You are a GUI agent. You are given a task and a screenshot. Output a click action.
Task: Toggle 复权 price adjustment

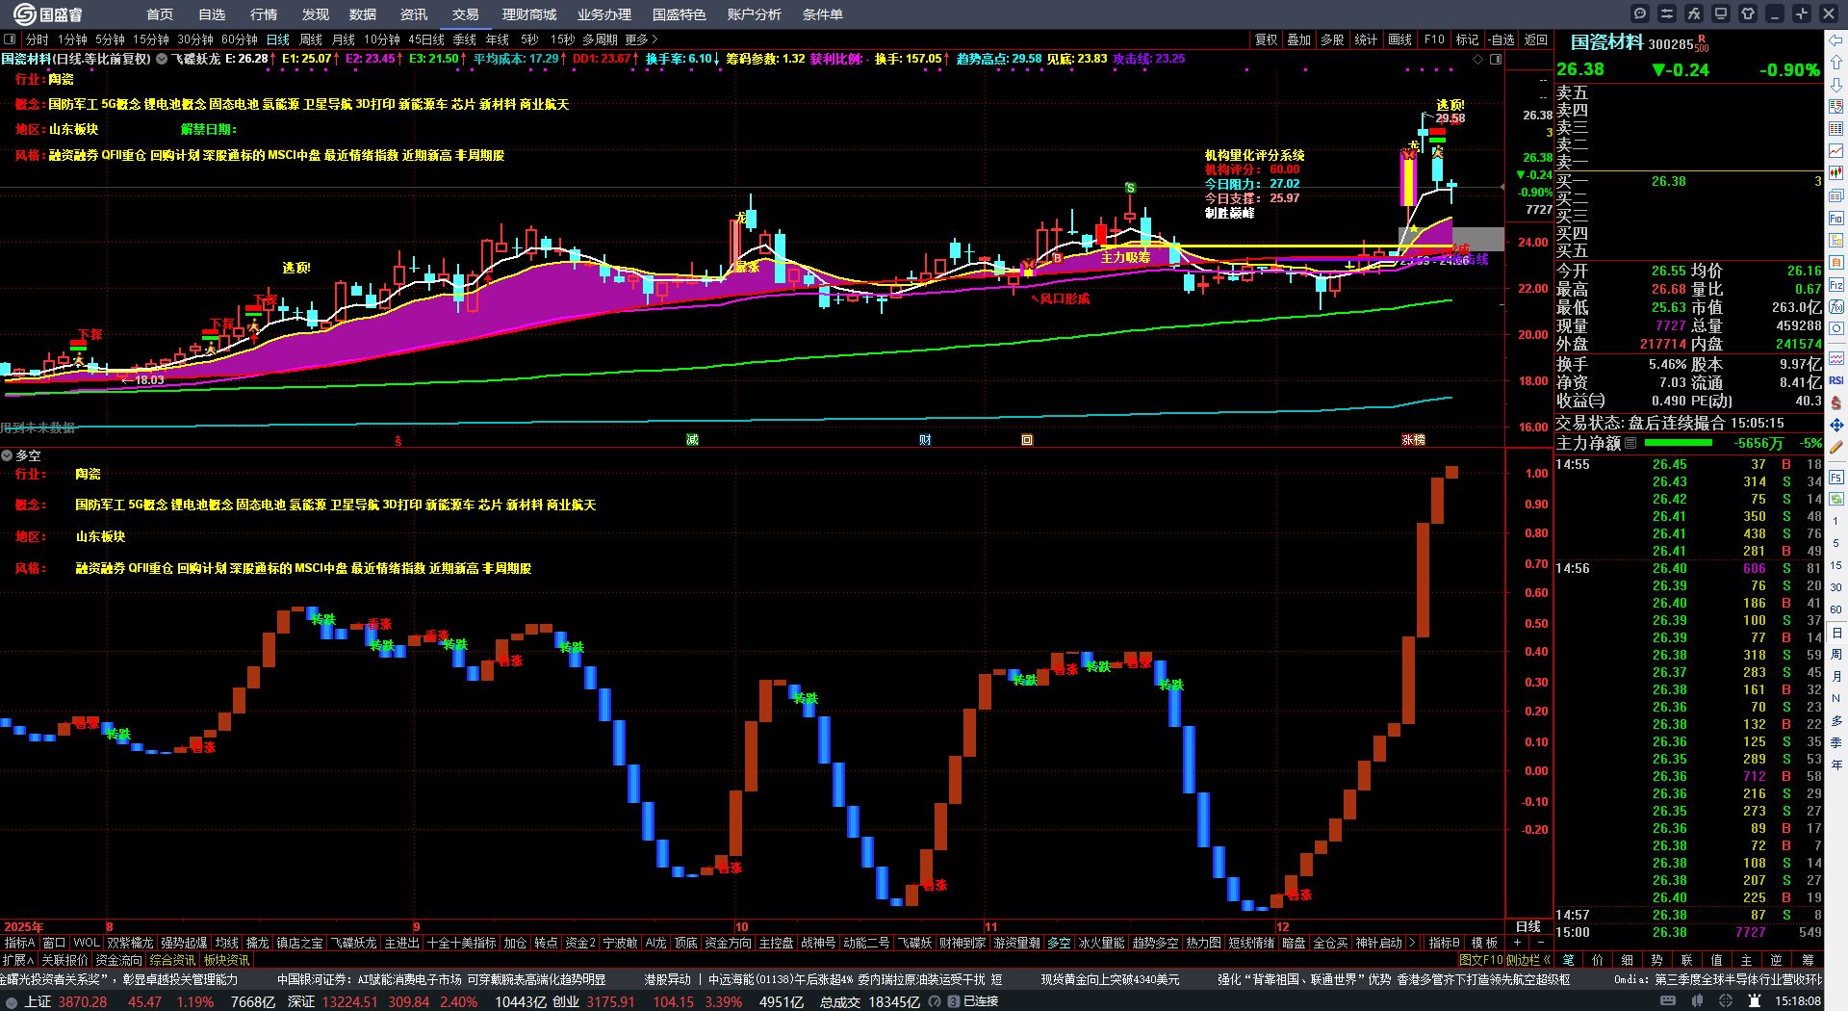(x=1267, y=39)
